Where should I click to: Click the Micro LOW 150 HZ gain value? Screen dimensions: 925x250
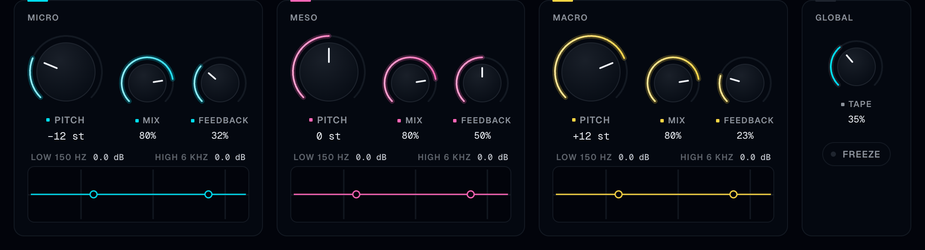coord(109,158)
